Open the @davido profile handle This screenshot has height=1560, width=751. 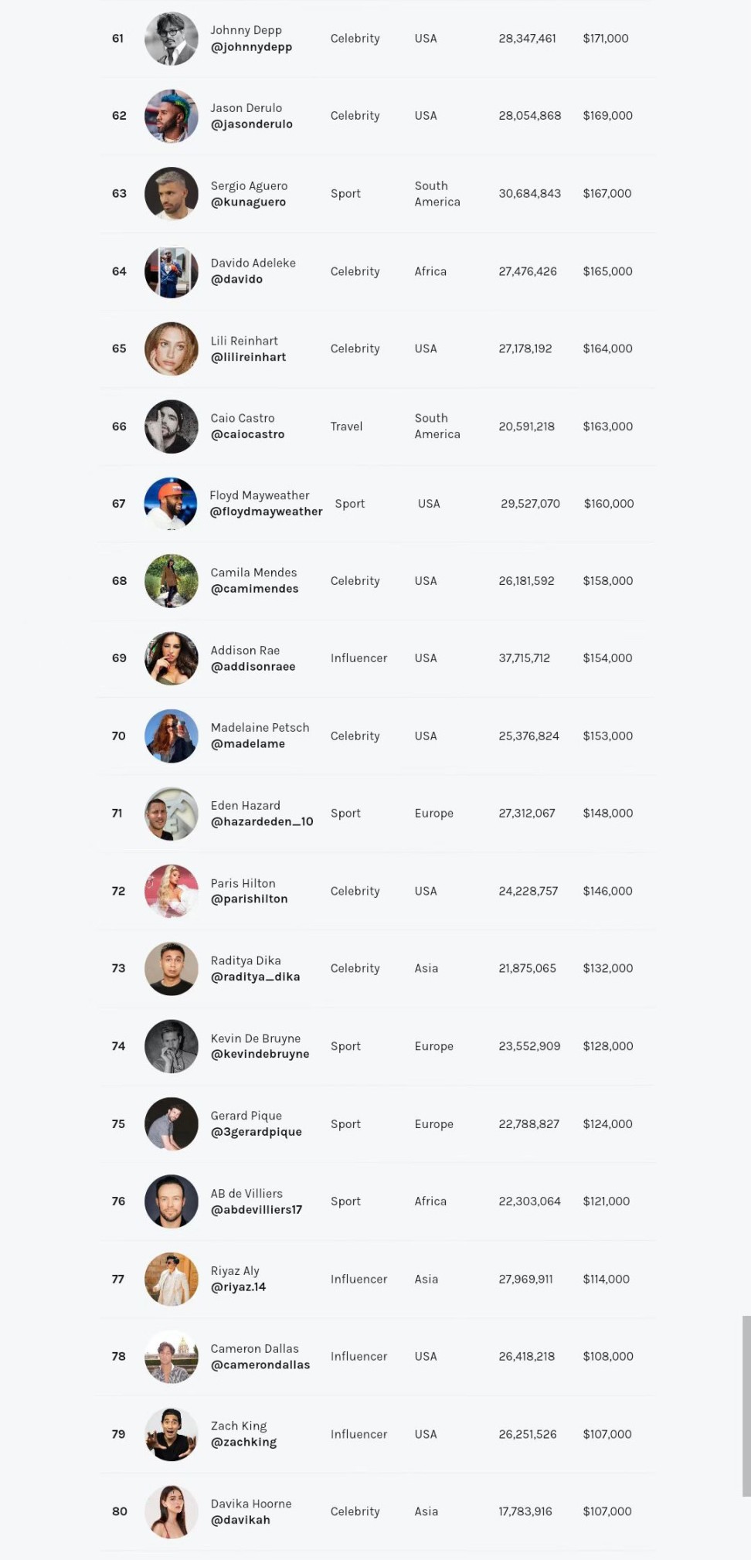pos(236,280)
